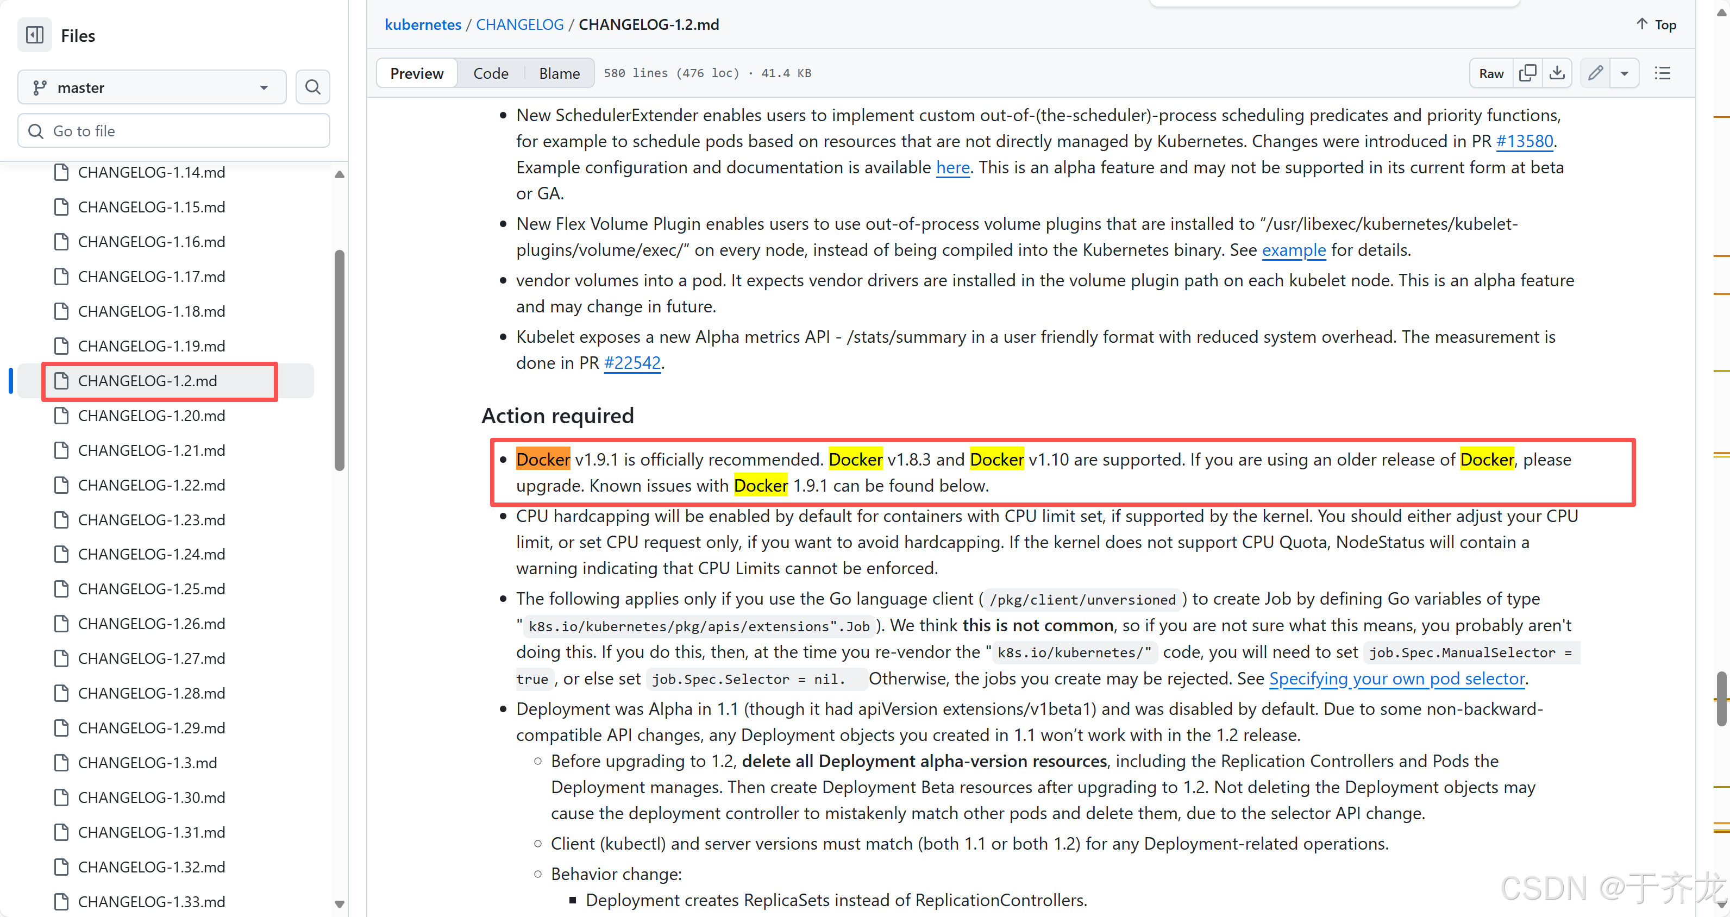
Task: Open CHANGELOG-1.3.md in file tree
Action: point(148,763)
